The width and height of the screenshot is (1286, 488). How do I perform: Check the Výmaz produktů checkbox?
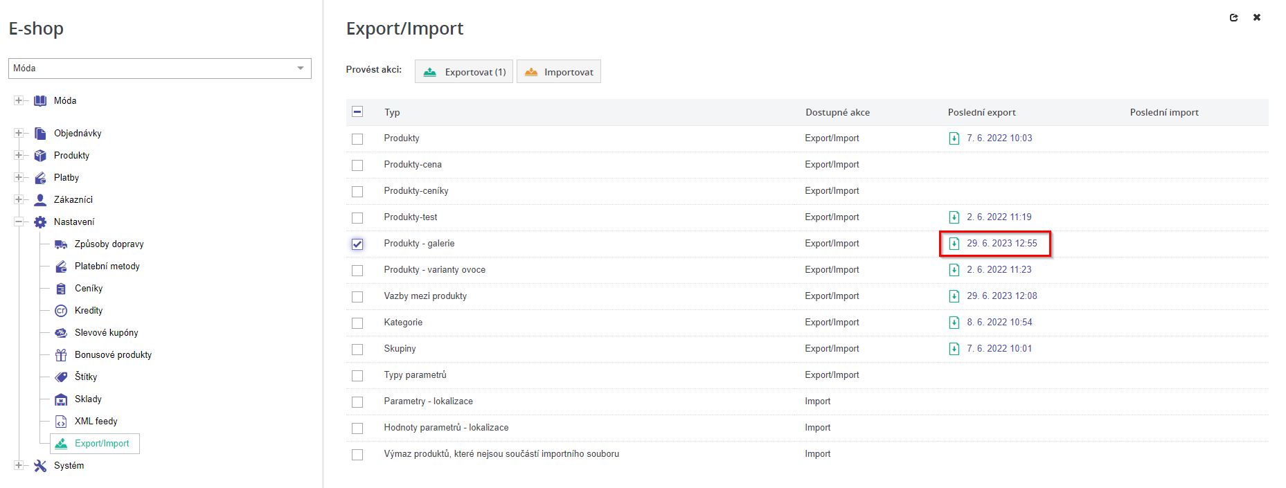[357, 455]
